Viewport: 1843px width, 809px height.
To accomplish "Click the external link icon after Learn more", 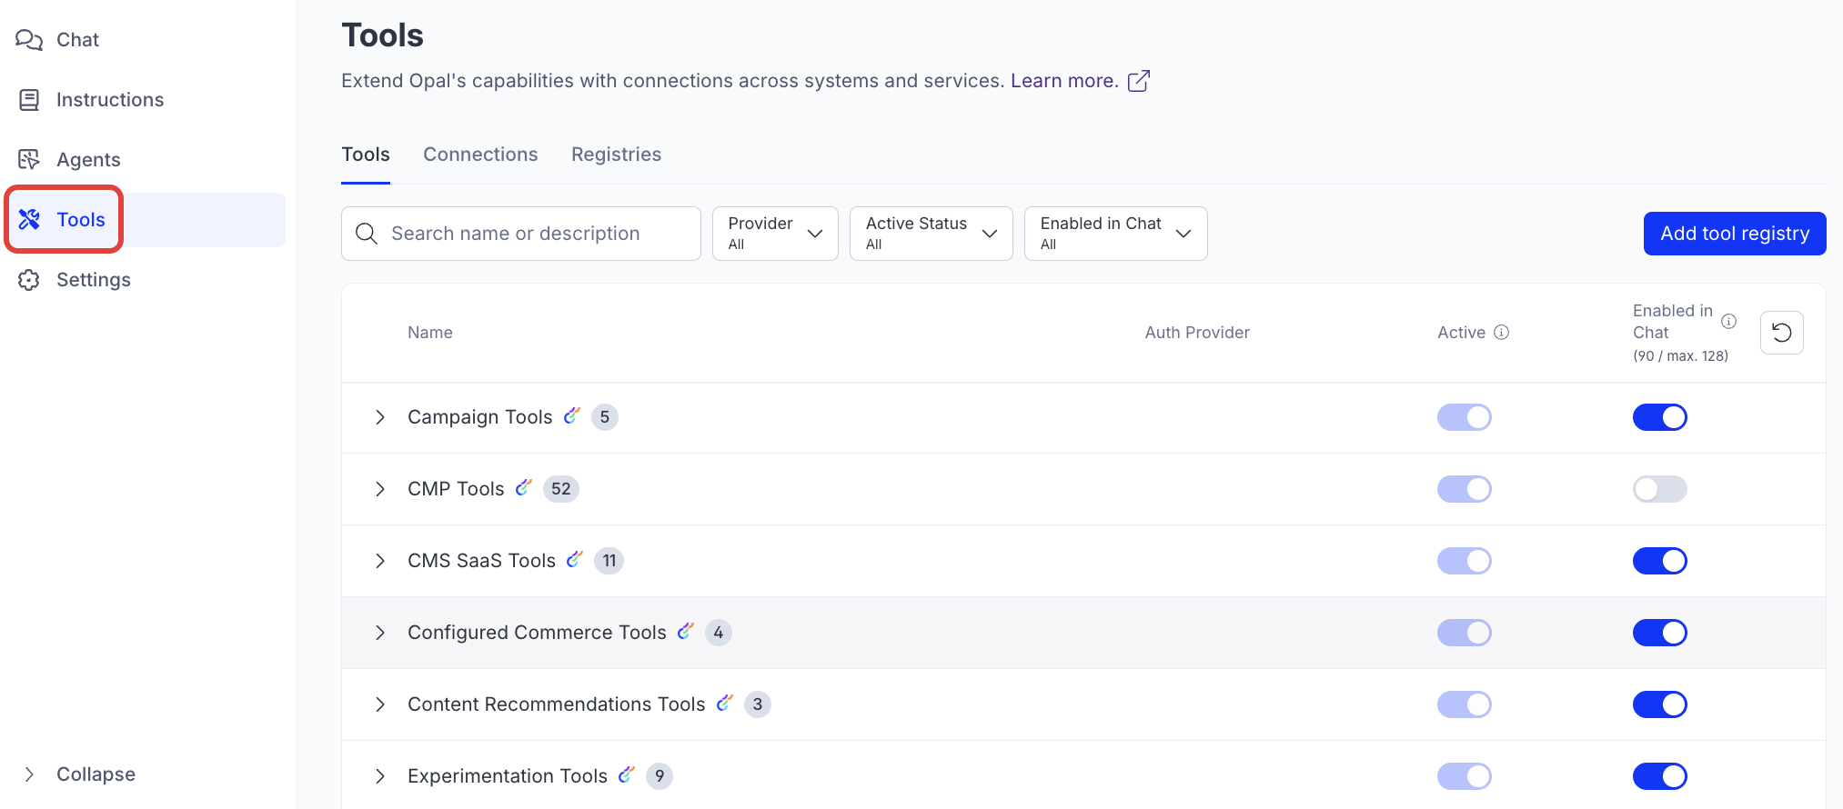I will tap(1139, 81).
